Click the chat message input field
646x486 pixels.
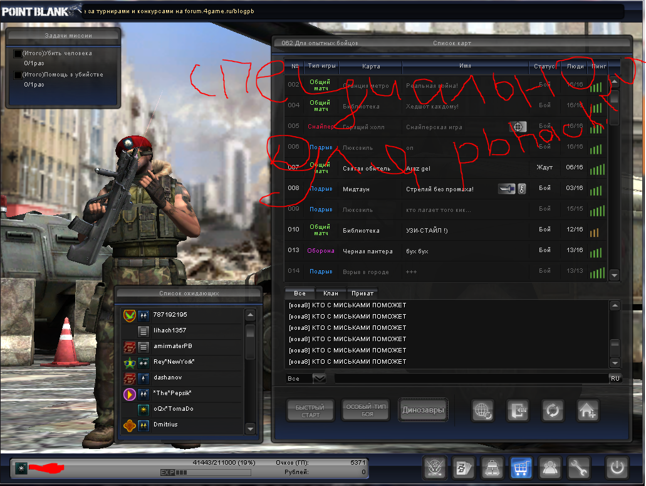(471, 378)
